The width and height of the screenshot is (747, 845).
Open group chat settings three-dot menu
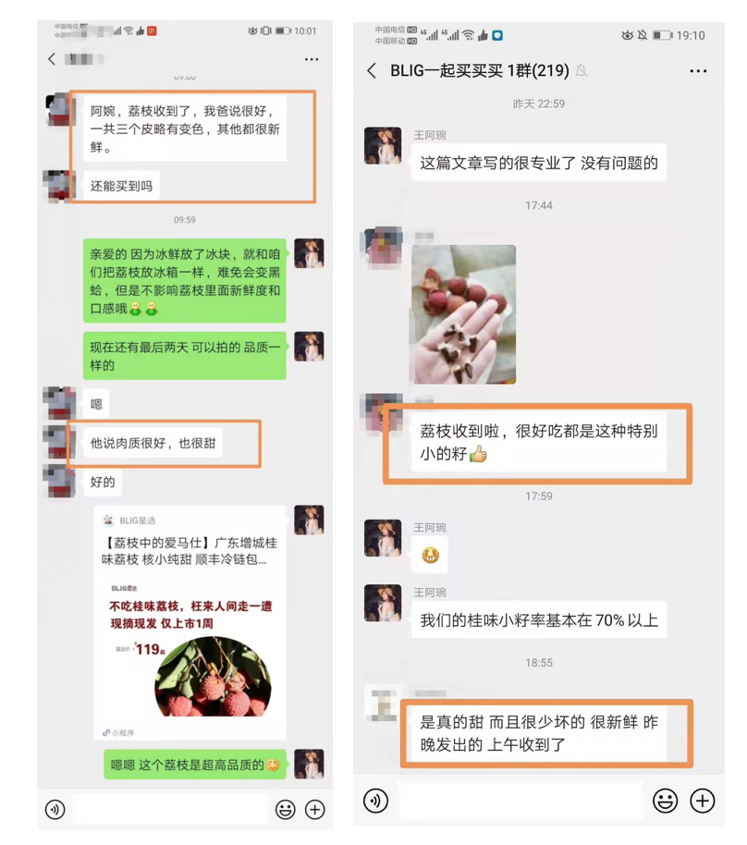[x=698, y=71]
